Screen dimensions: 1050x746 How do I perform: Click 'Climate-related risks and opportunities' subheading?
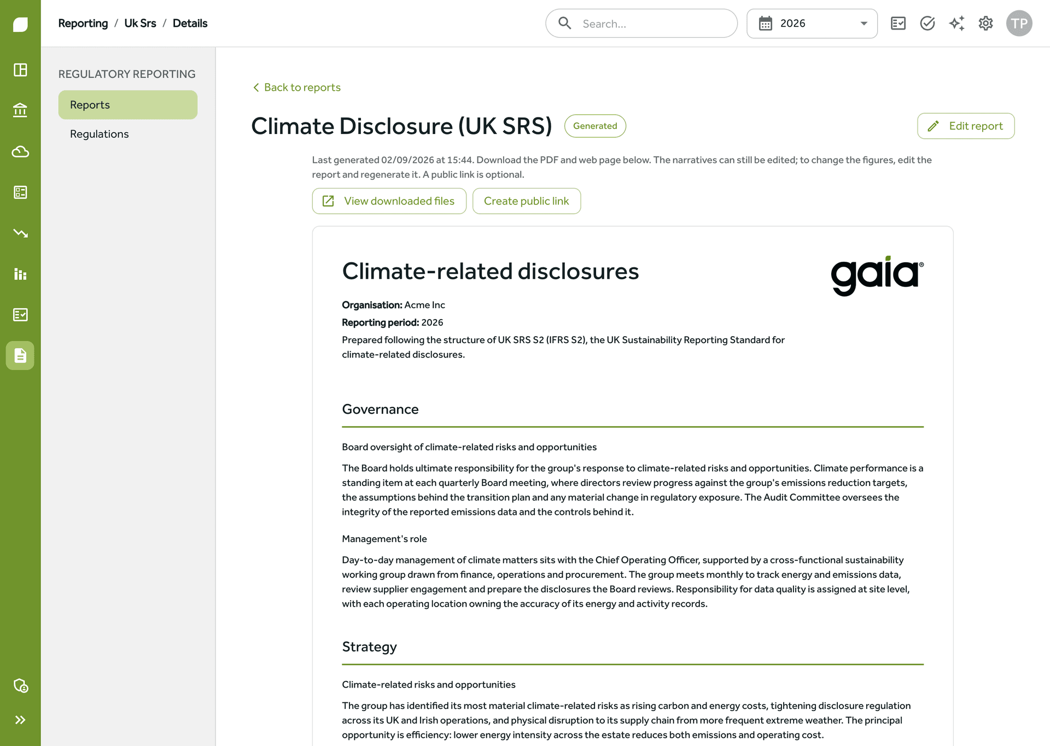pyautogui.click(x=429, y=685)
